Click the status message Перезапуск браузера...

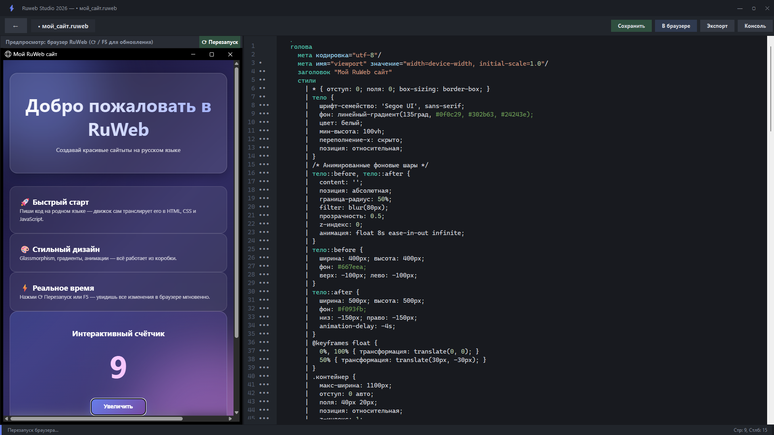tap(33, 430)
